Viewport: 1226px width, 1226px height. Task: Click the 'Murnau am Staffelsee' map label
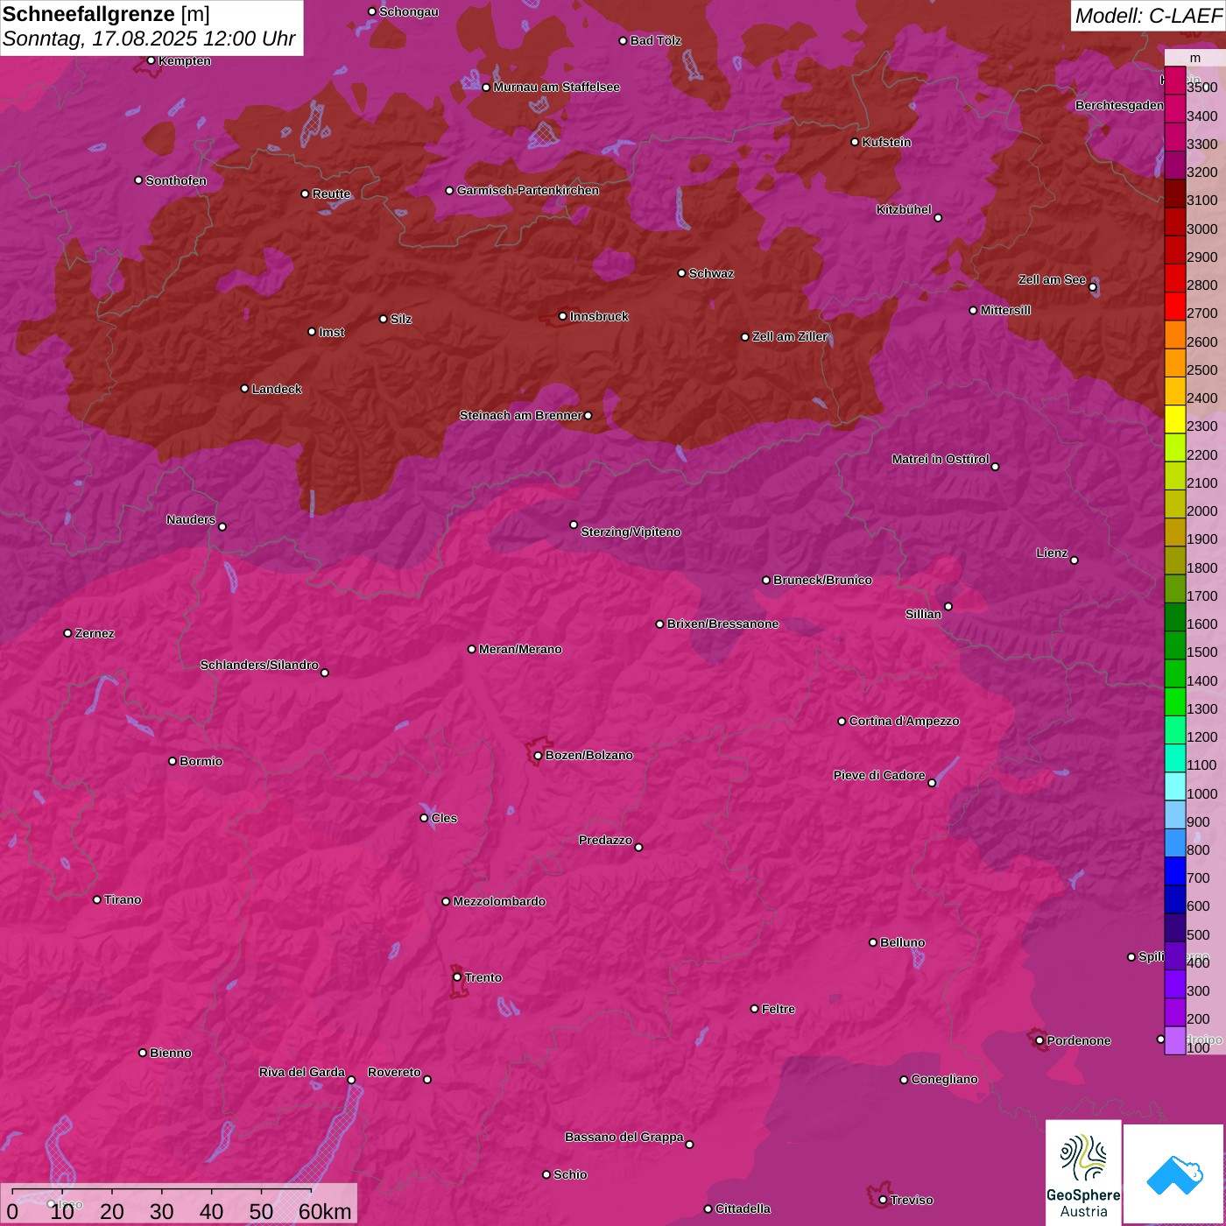(557, 87)
